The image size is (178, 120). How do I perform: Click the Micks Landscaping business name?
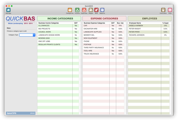16,23
